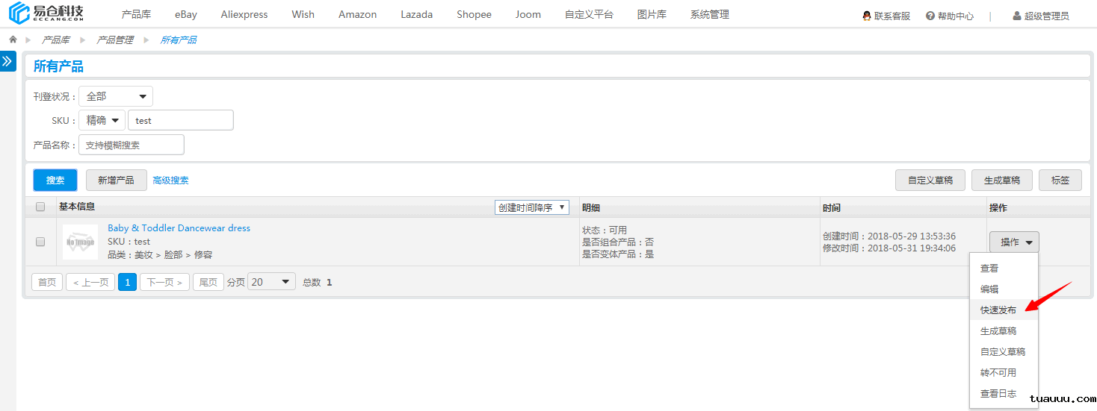The image size is (1097, 411).
Task: Select 快速发布 from the action menu
Action: click(x=998, y=310)
